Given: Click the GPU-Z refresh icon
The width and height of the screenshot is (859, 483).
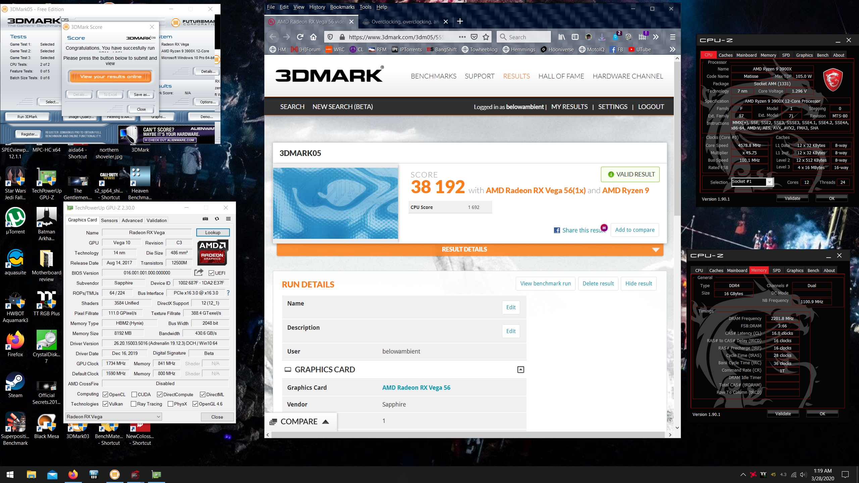Looking at the screenshot, I should (x=217, y=219).
